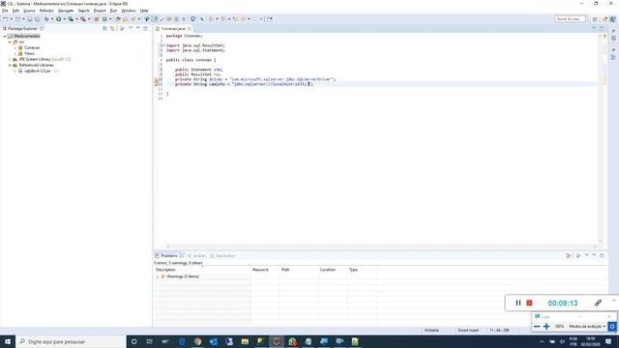Click the New file toolbar icon
This screenshot has width=619, height=348.
[x=6, y=19]
